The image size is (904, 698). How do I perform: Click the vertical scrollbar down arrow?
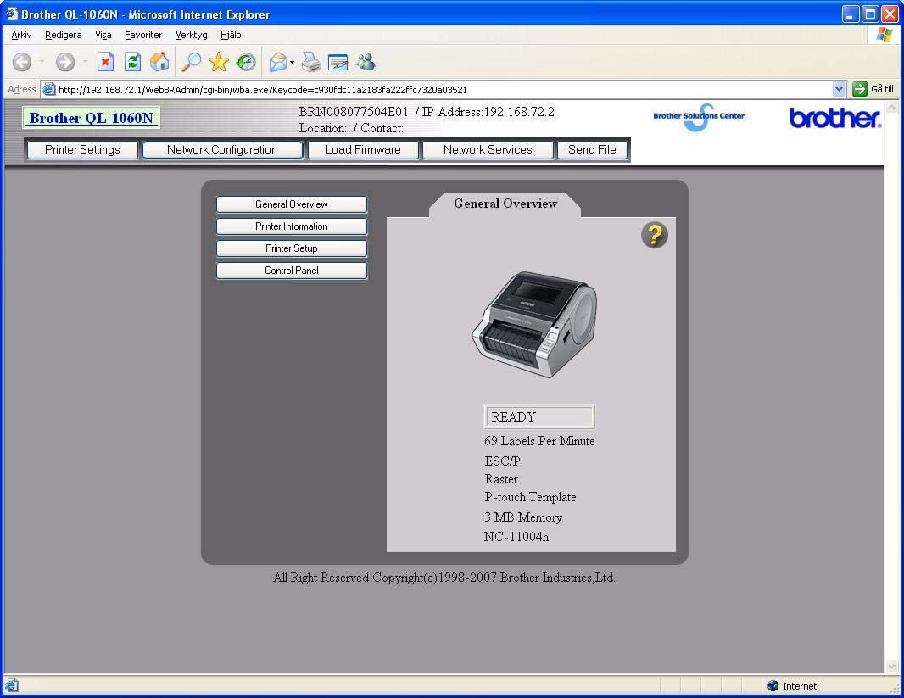click(x=891, y=667)
